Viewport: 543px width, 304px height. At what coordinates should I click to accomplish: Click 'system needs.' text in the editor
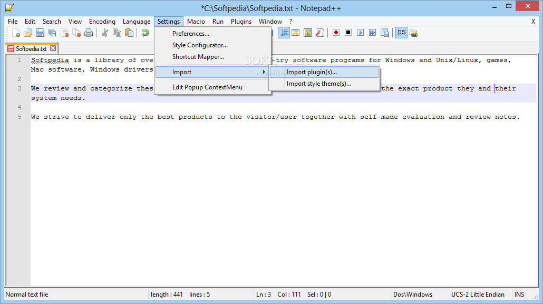(x=58, y=98)
